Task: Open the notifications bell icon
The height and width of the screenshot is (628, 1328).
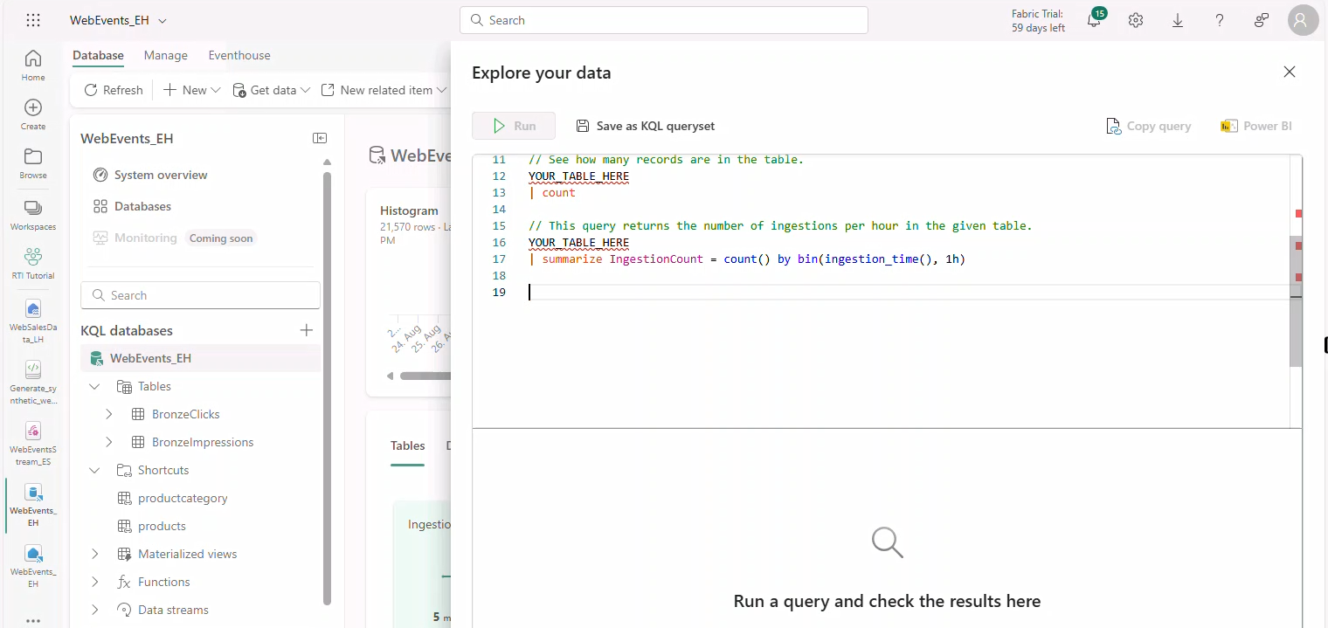Action: 1094,21
